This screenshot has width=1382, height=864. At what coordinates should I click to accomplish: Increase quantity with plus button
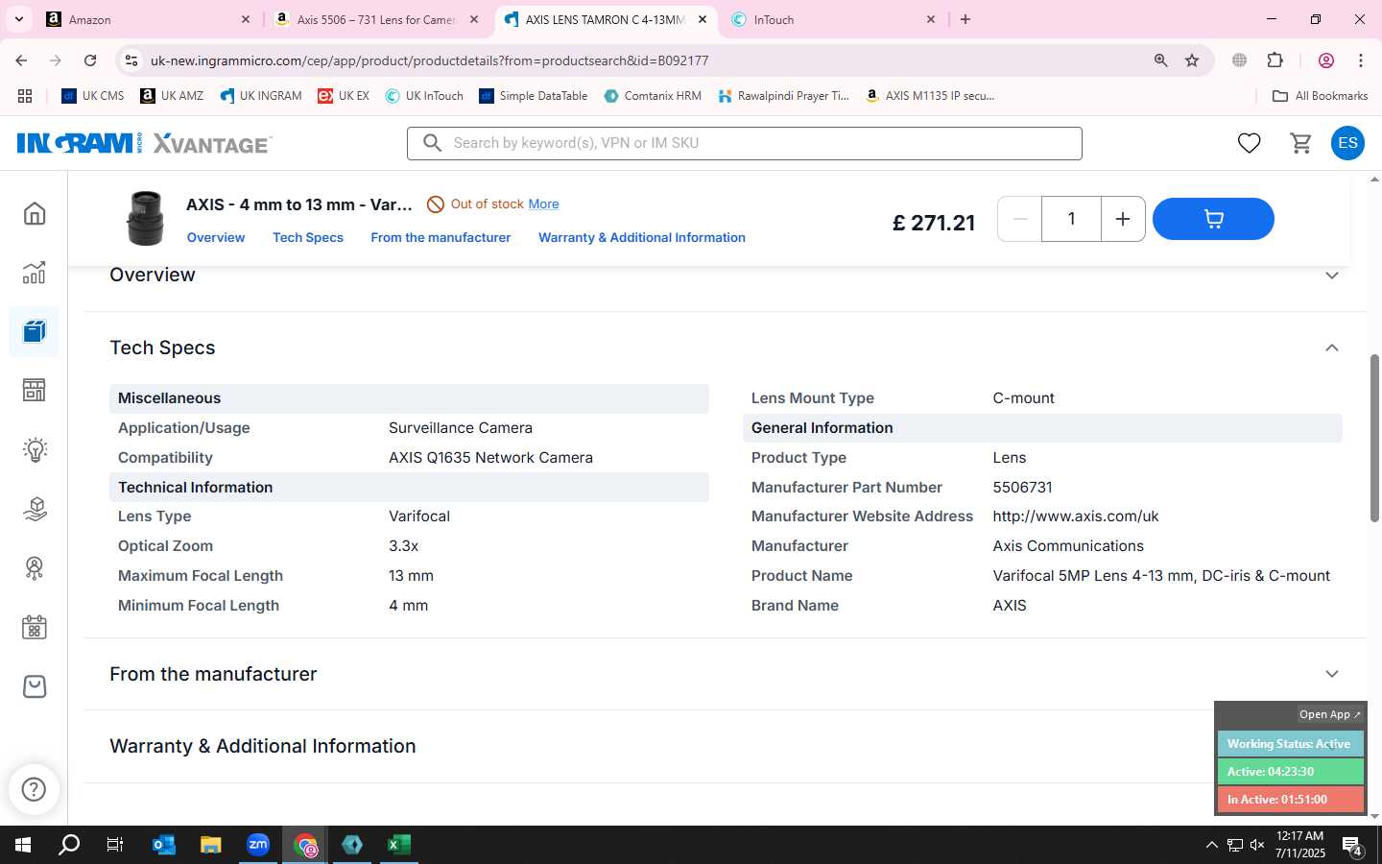click(1122, 219)
